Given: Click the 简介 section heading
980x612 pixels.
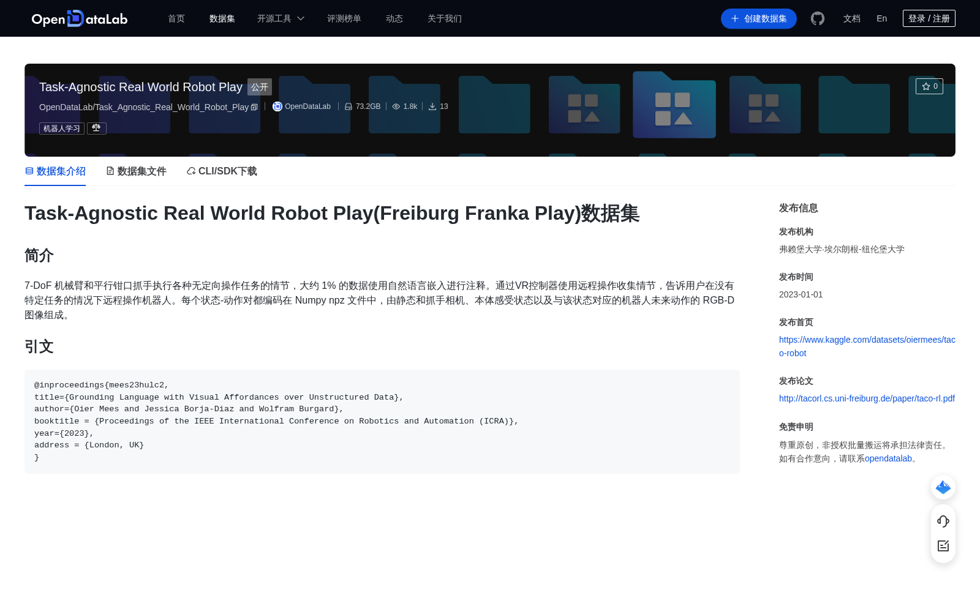Looking at the screenshot, I should (39, 255).
